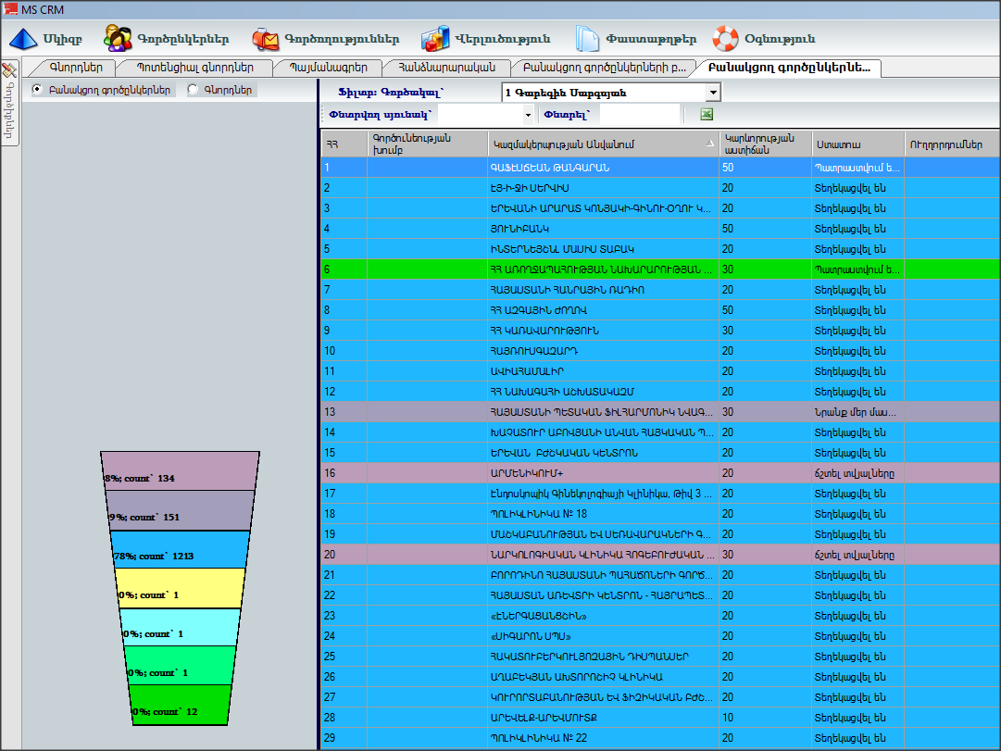The image size is (1001, 751).
Task: Select the active Բանակցող գործընկերնե... tab
Action: click(789, 68)
